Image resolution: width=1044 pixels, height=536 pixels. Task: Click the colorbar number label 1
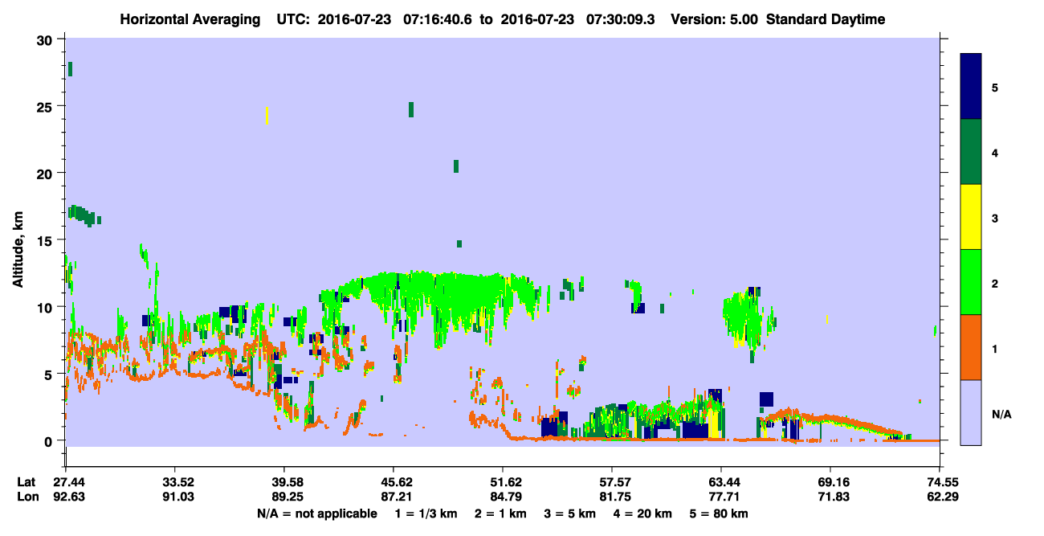point(995,348)
